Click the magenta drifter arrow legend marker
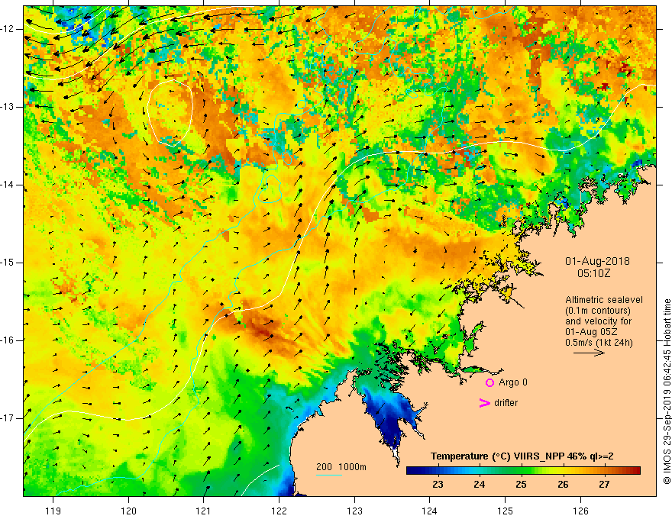 point(484,403)
